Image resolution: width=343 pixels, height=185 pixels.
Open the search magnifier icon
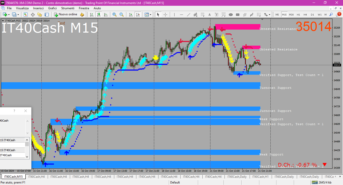tap(331, 15)
